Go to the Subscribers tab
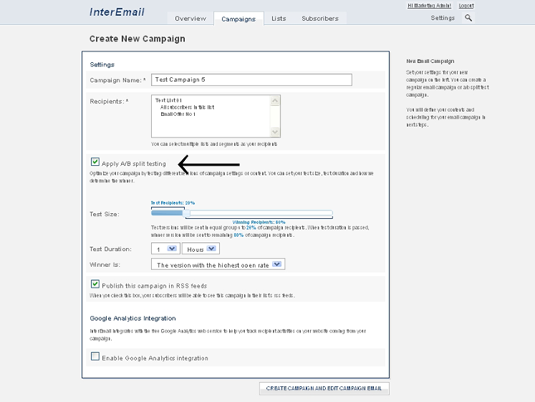The height and width of the screenshot is (402, 535). 319,18
